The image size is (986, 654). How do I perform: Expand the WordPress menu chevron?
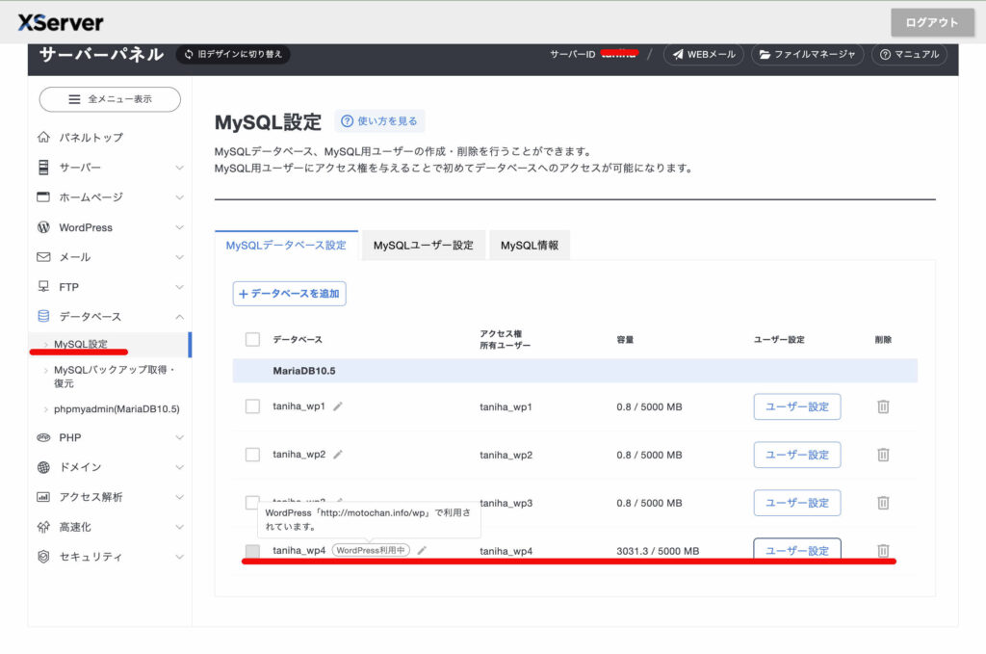[x=180, y=227]
